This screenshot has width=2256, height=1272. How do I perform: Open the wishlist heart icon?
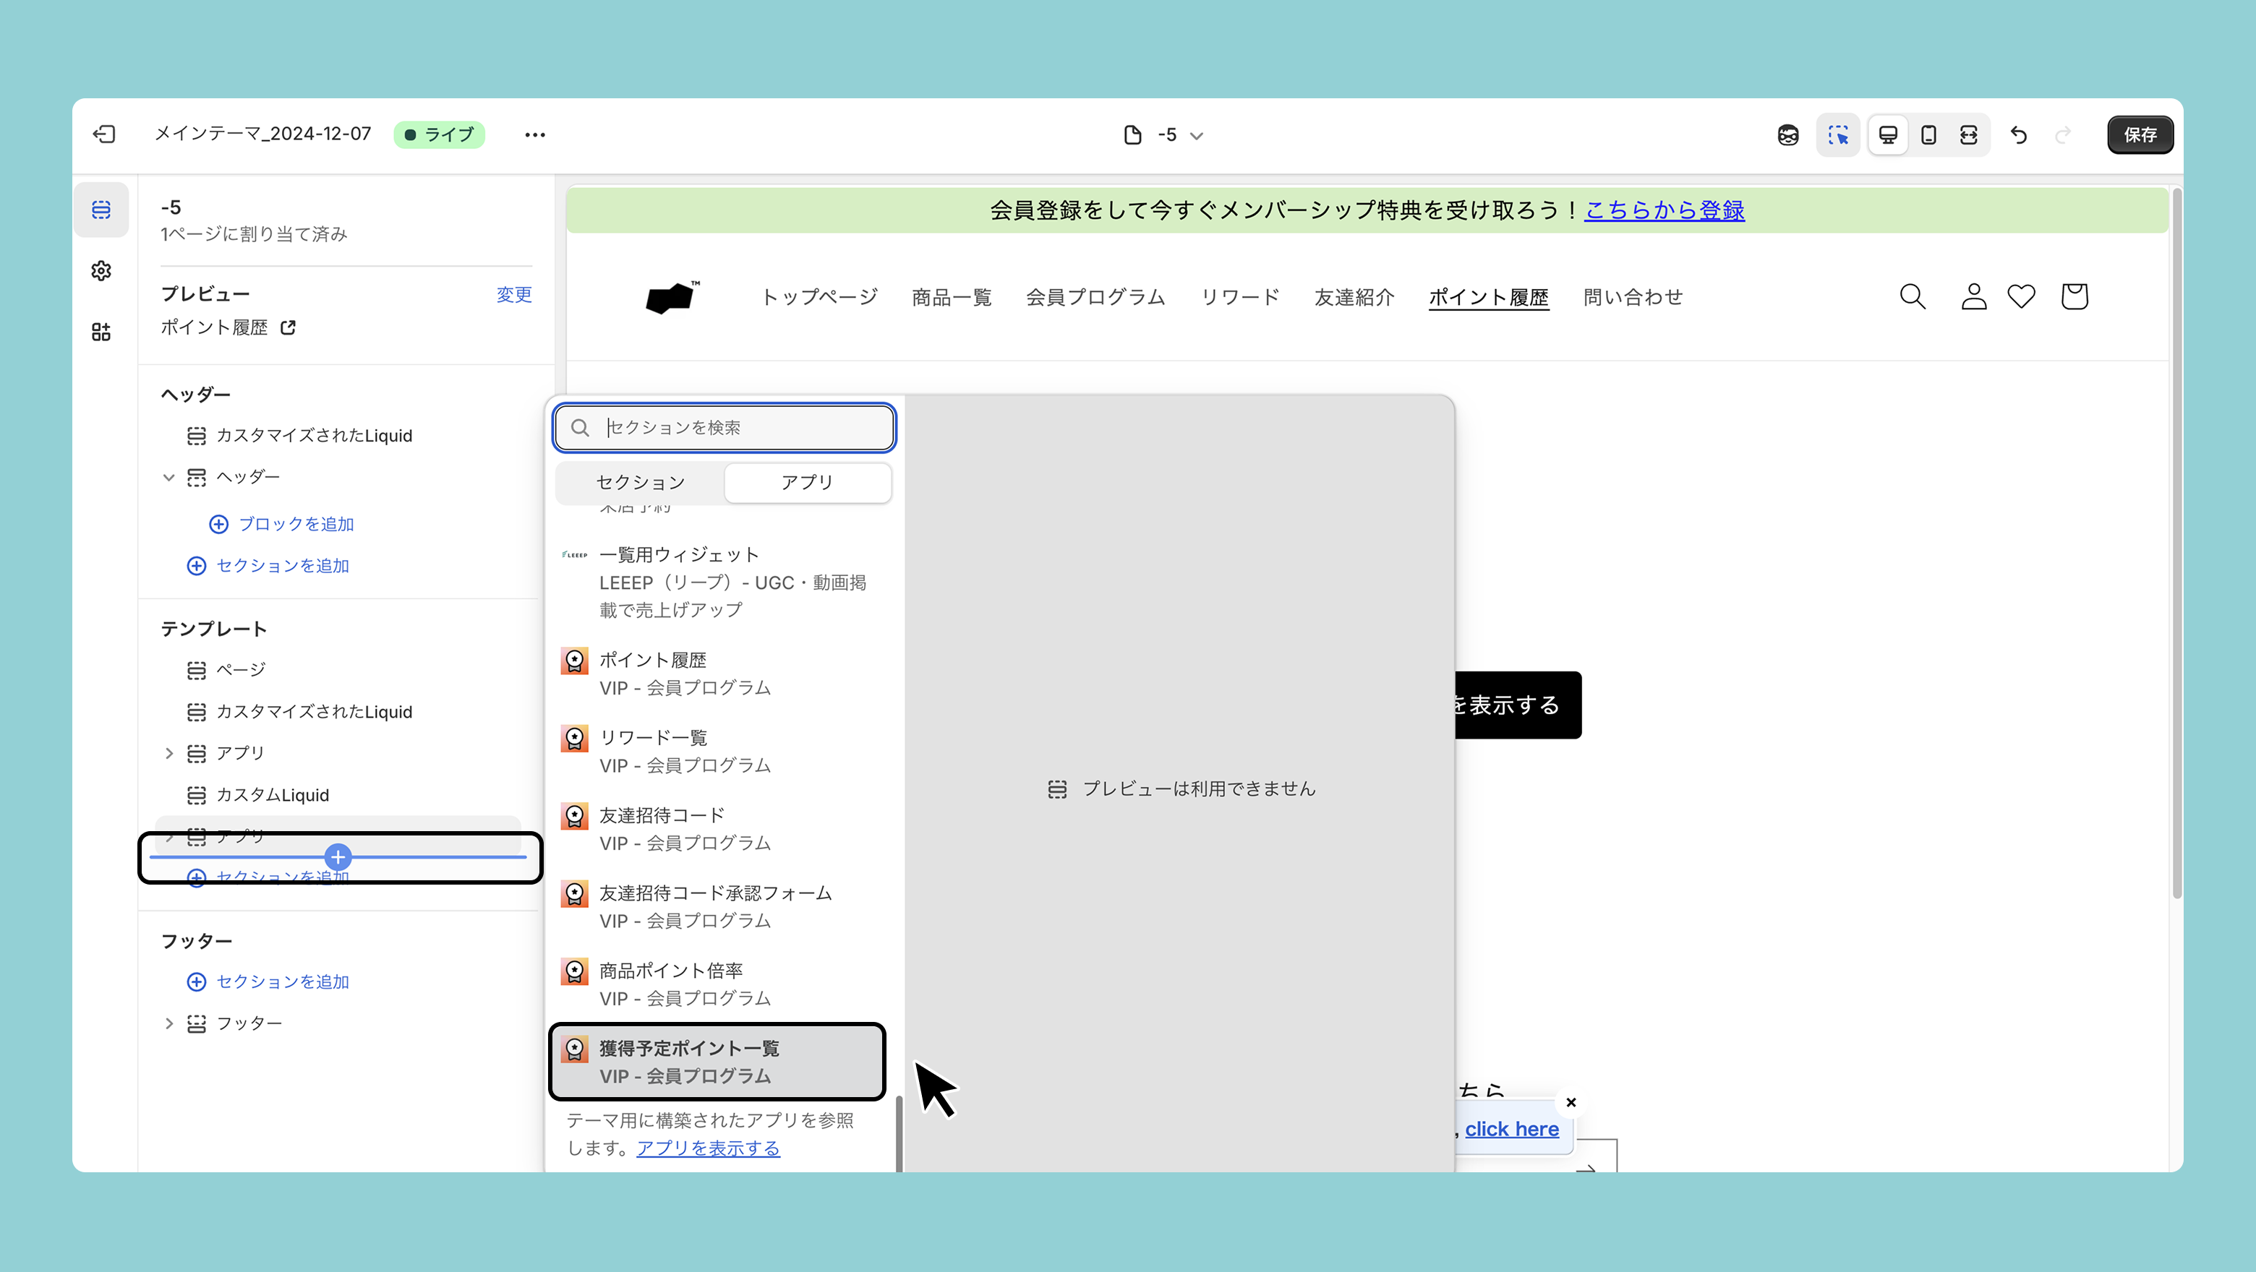pos(2021,297)
